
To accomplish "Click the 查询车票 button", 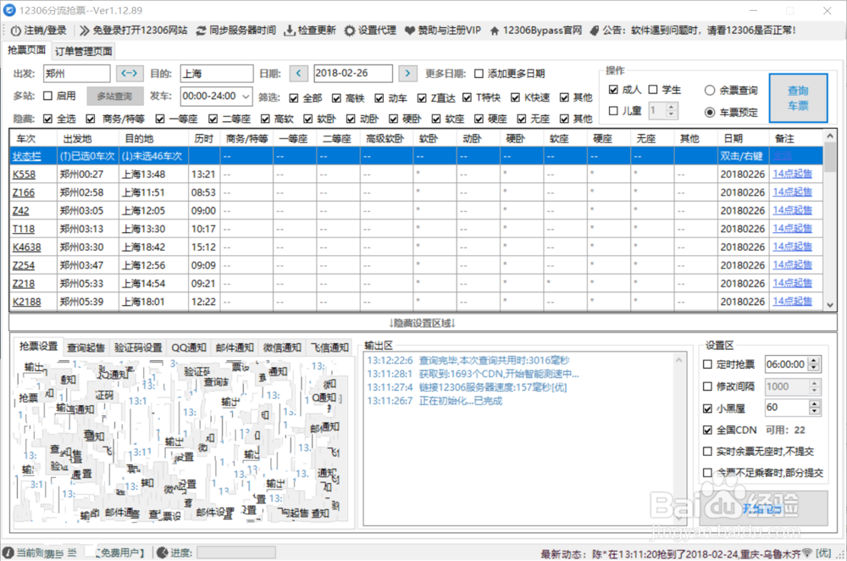I will click(x=798, y=97).
